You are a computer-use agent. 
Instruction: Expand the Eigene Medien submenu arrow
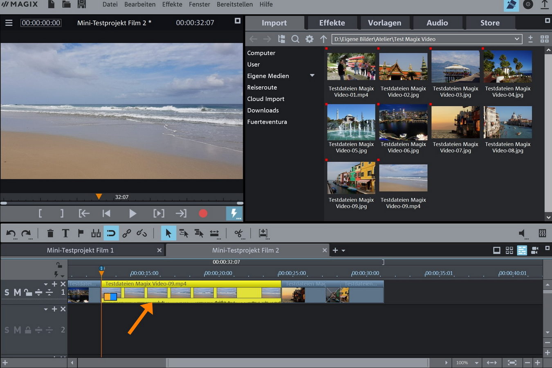[x=312, y=76]
